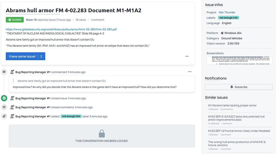Open the comment's three-dot options menu
Image resolution: width=276 pixels, height=154 pixels.
click(190, 72)
